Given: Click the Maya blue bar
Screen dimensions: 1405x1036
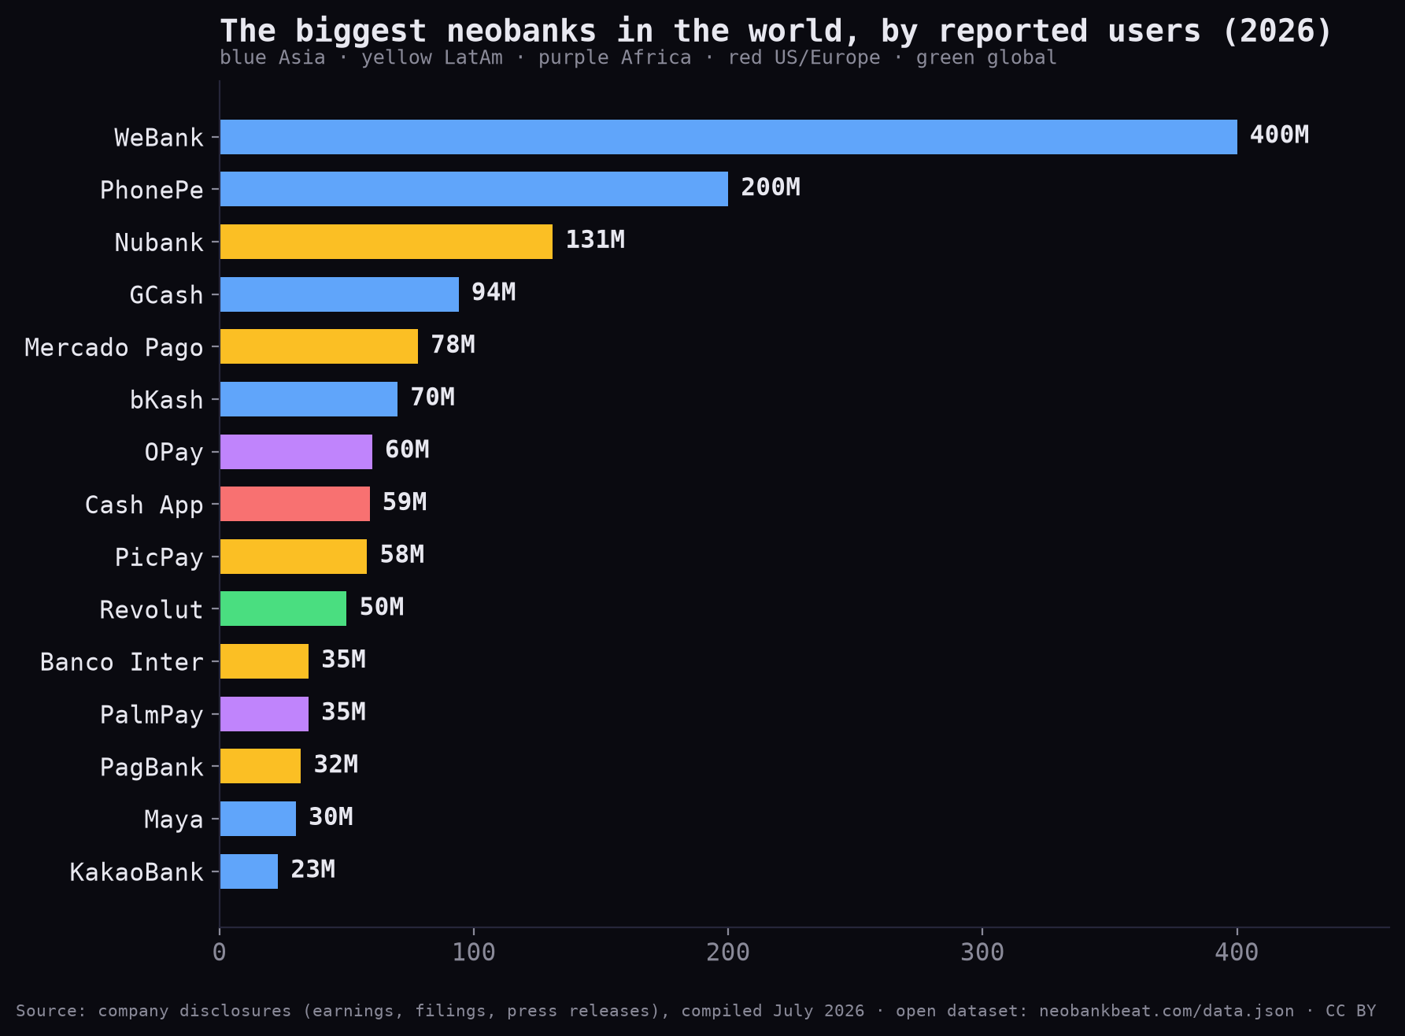Looking at the screenshot, I should [x=258, y=819].
